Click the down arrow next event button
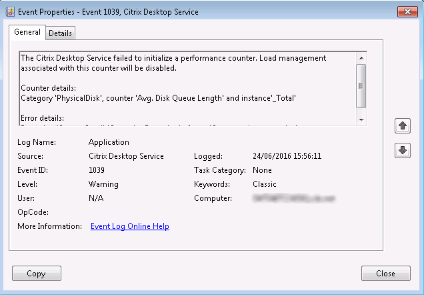Image resolution: width=424 pixels, height=295 pixels. click(x=403, y=150)
